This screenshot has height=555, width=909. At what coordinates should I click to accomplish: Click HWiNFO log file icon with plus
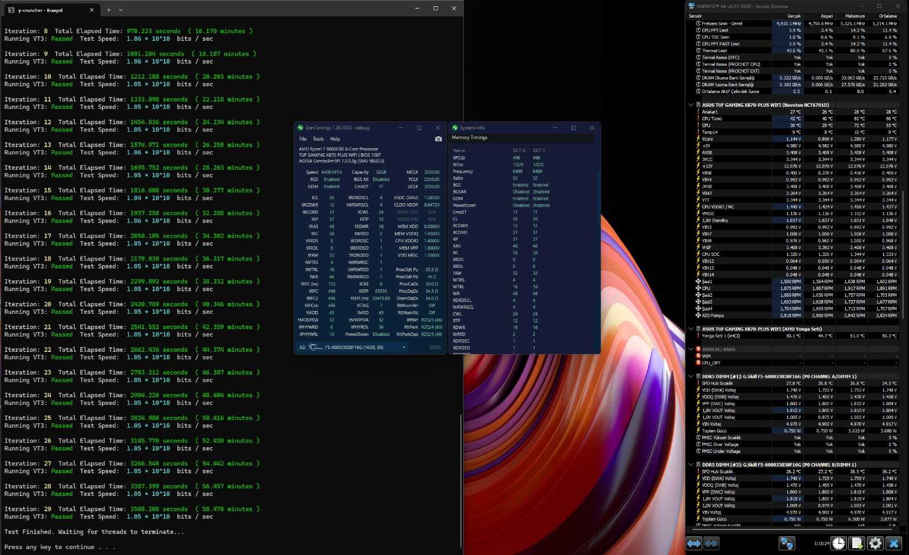857,543
